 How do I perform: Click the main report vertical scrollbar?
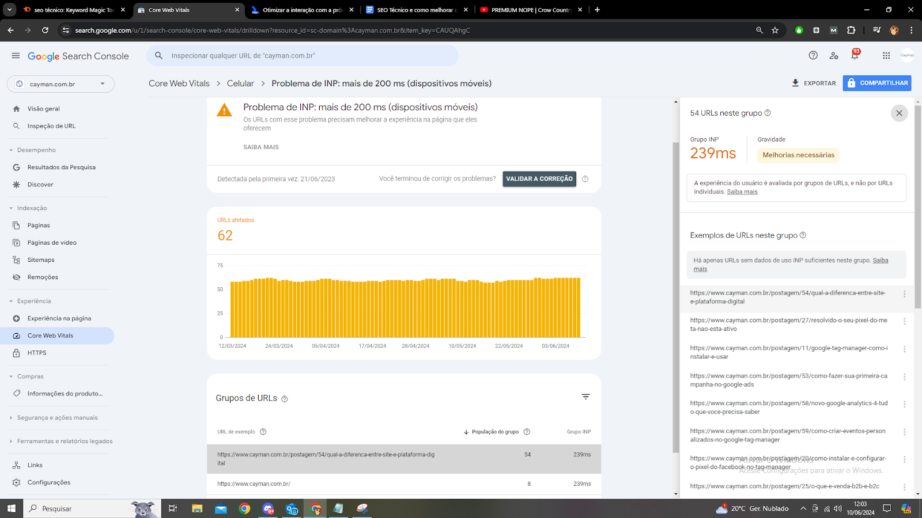(676, 297)
